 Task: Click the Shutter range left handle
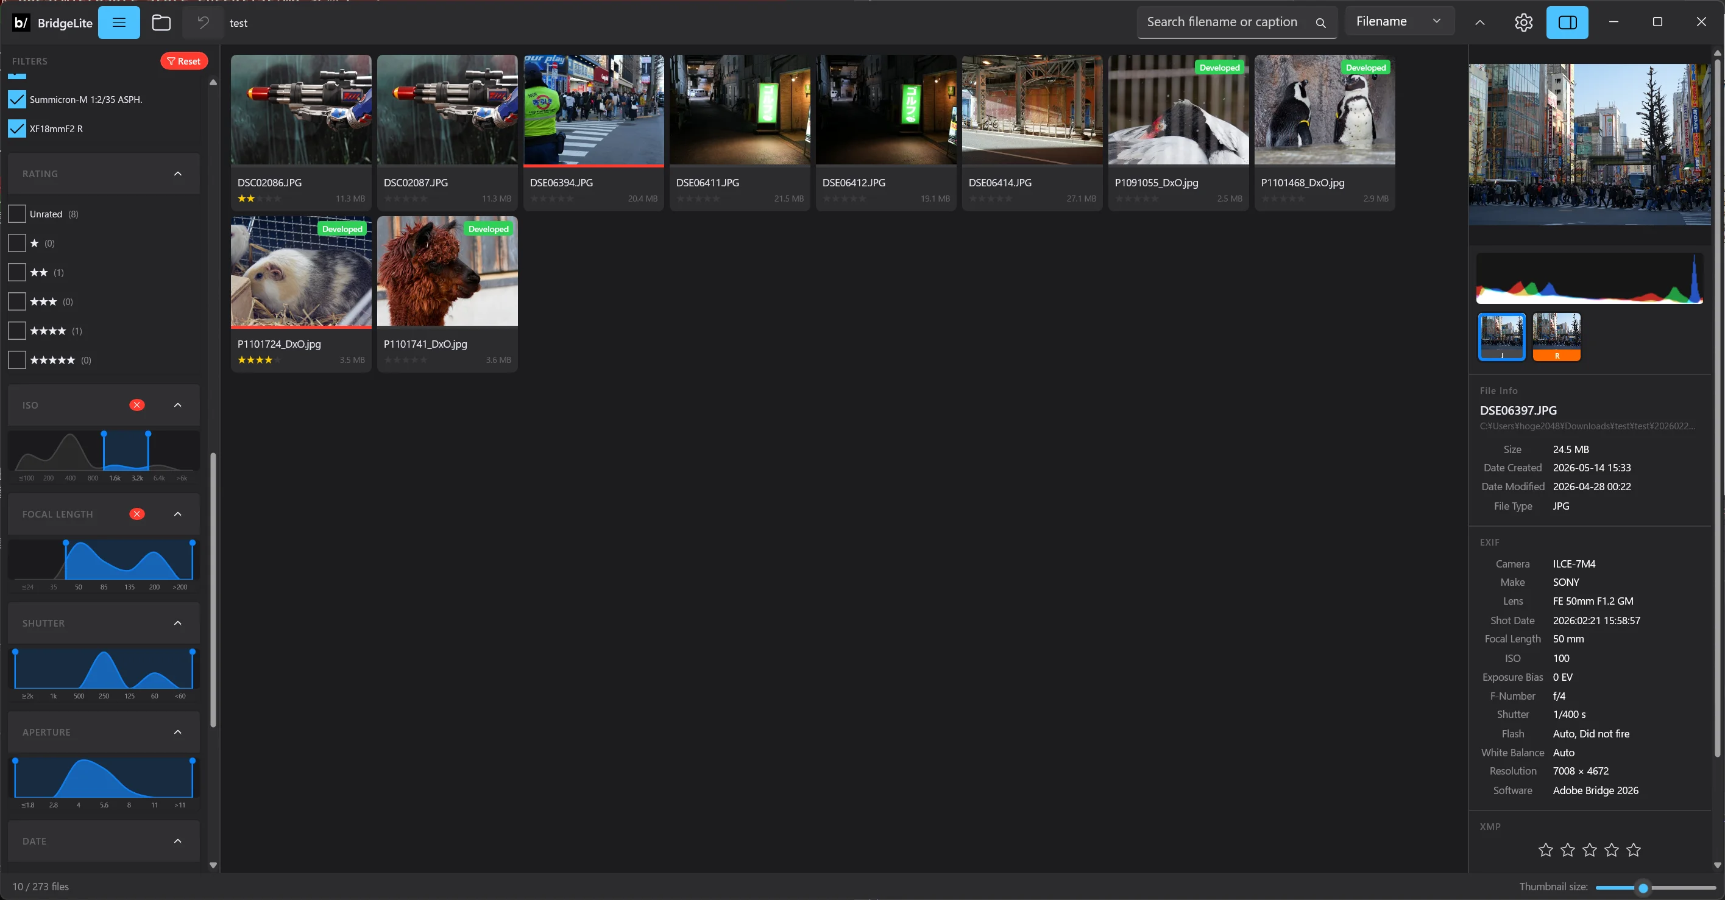click(15, 652)
